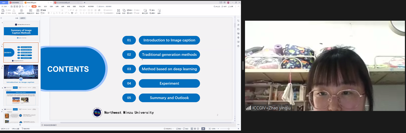The width and height of the screenshot is (406, 133).
Task: Click the grid apps icon in title bar
Action: pos(225,2)
